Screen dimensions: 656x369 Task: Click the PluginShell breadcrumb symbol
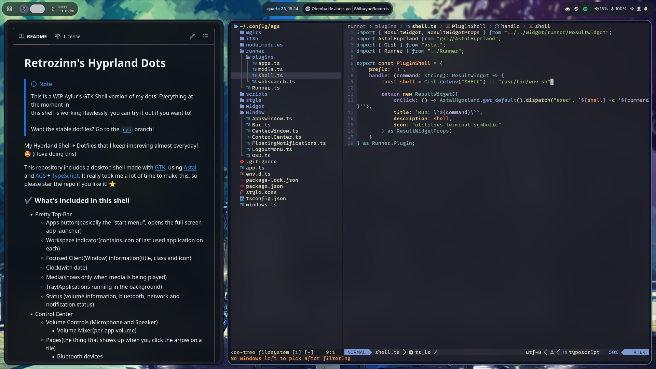pos(466,26)
